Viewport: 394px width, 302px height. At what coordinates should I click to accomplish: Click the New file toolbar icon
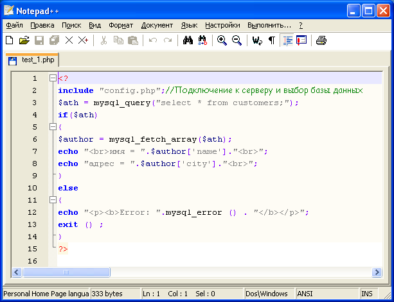tap(9, 40)
